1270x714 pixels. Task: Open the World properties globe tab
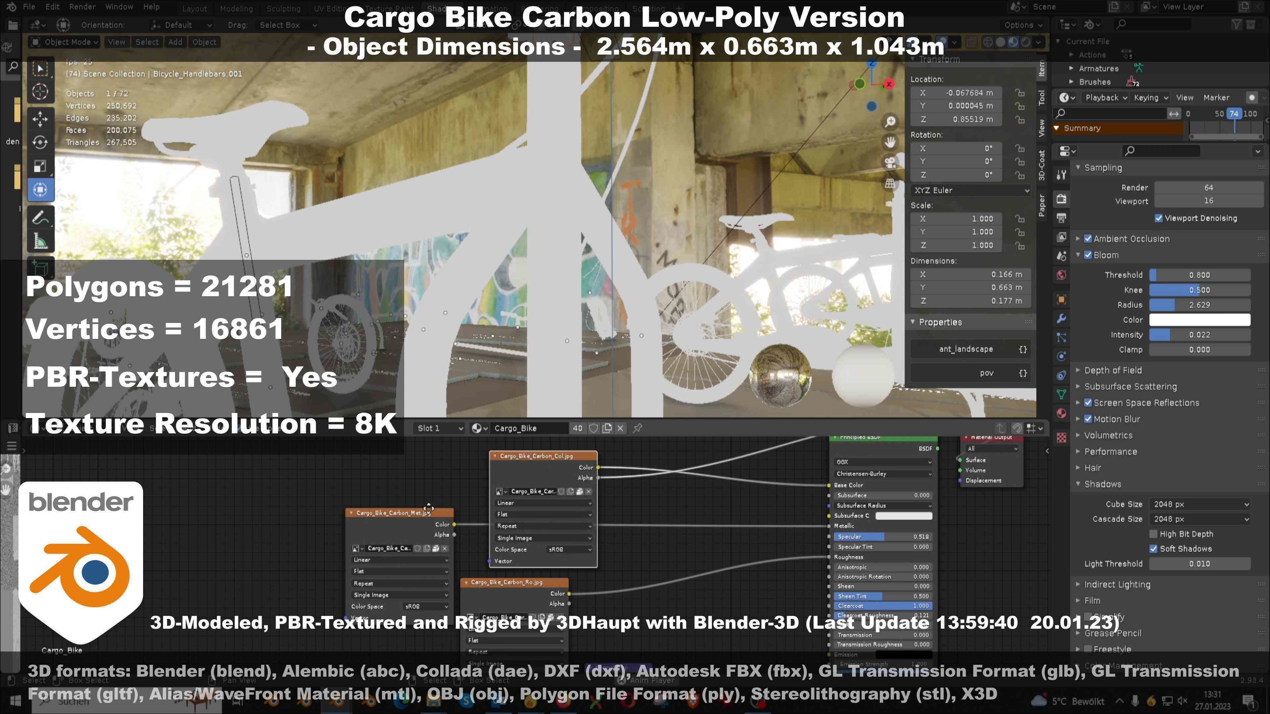click(x=1061, y=275)
